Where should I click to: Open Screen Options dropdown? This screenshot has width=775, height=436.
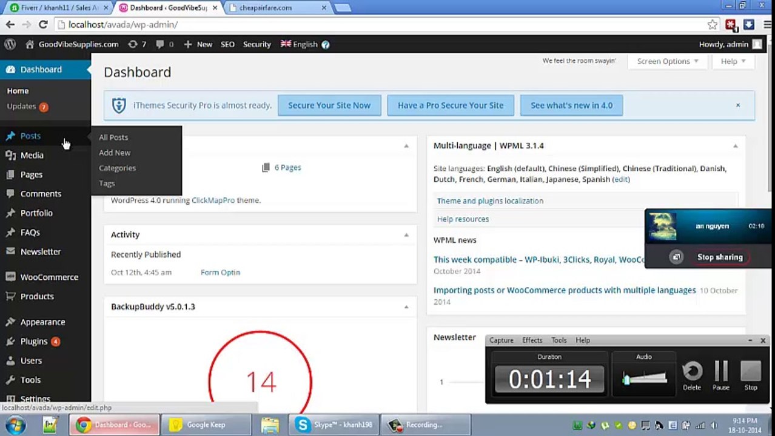click(668, 61)
